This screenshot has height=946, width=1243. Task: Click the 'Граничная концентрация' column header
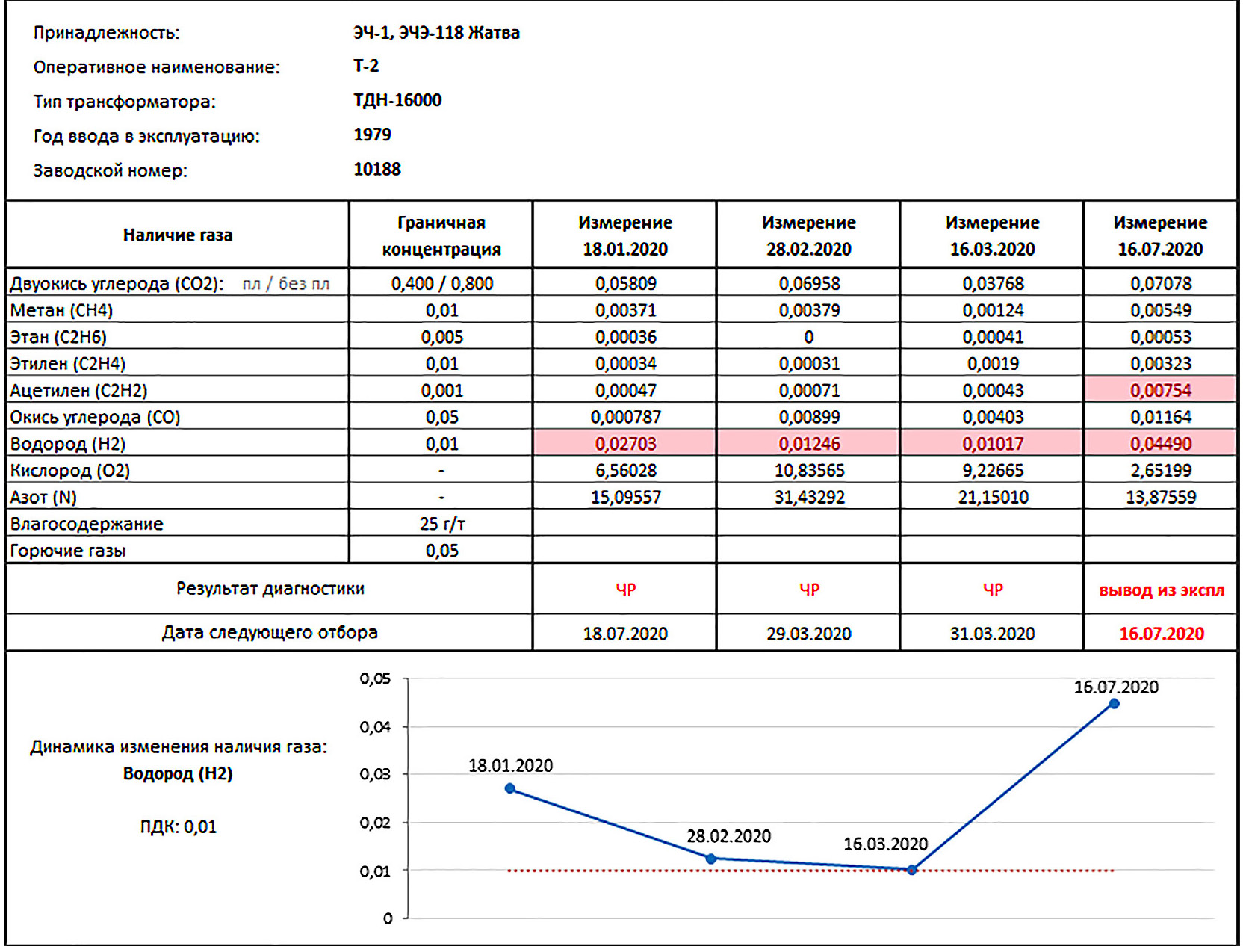441,235
